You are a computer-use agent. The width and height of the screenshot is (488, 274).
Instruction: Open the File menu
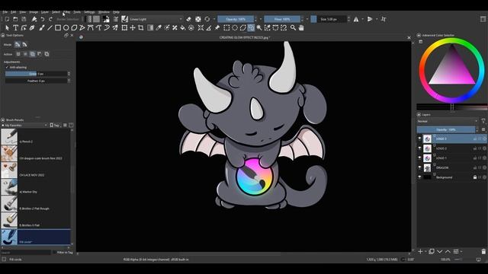coord(5,12)
